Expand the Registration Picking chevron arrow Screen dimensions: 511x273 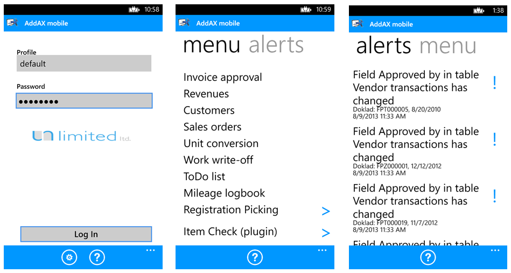[325, 211]
